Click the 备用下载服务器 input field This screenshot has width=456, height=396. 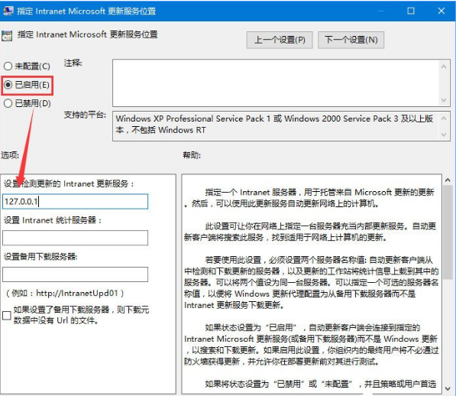point(76,274)
